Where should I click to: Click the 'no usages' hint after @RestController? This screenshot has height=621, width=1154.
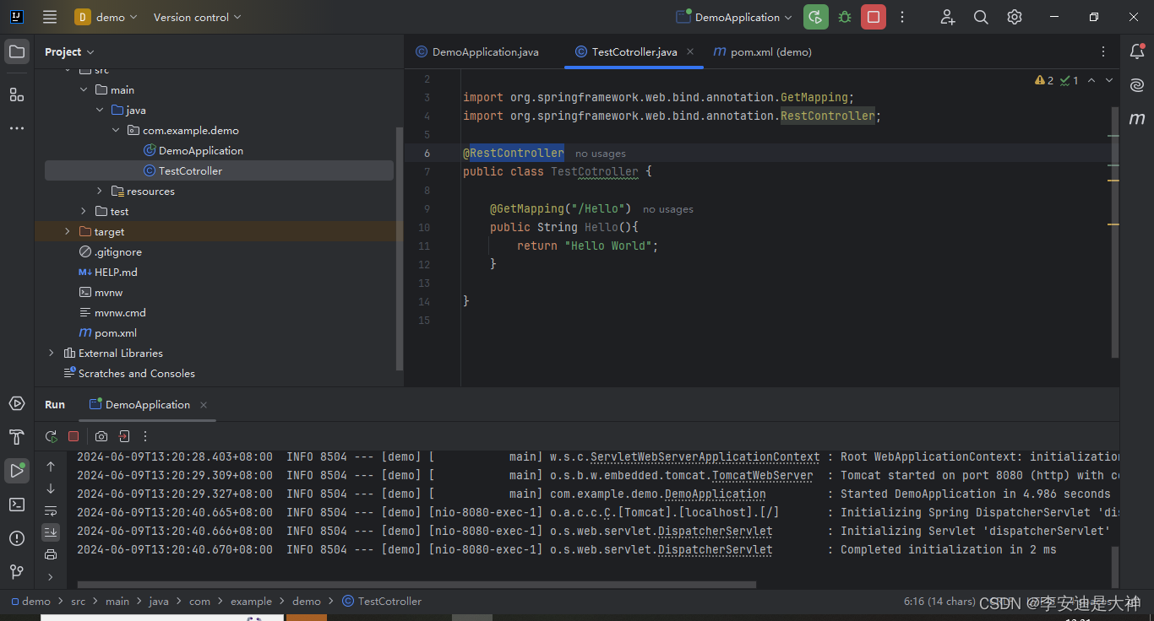tap(601, 154)
